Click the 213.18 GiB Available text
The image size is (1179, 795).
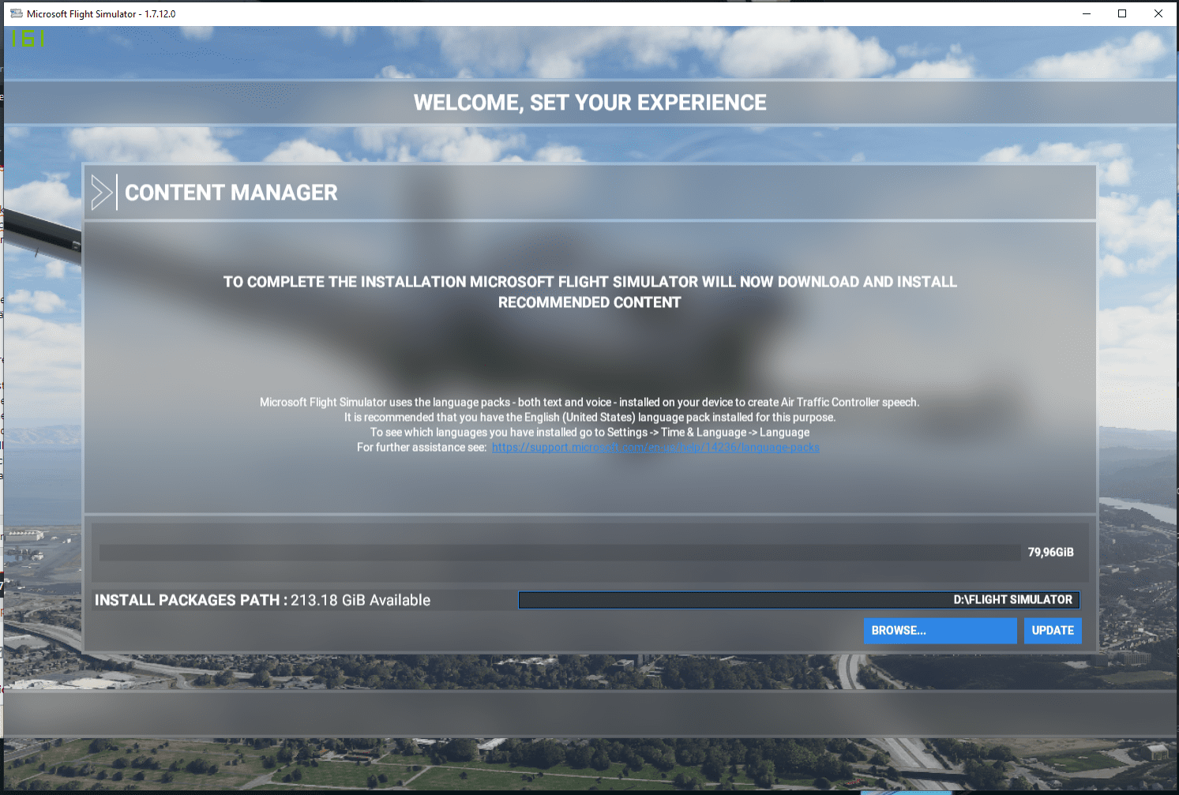click(x=361, y=601)
